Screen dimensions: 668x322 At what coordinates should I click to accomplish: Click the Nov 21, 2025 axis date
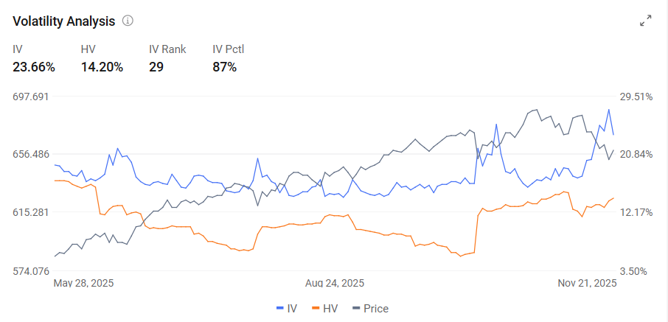tap(587, 283)
